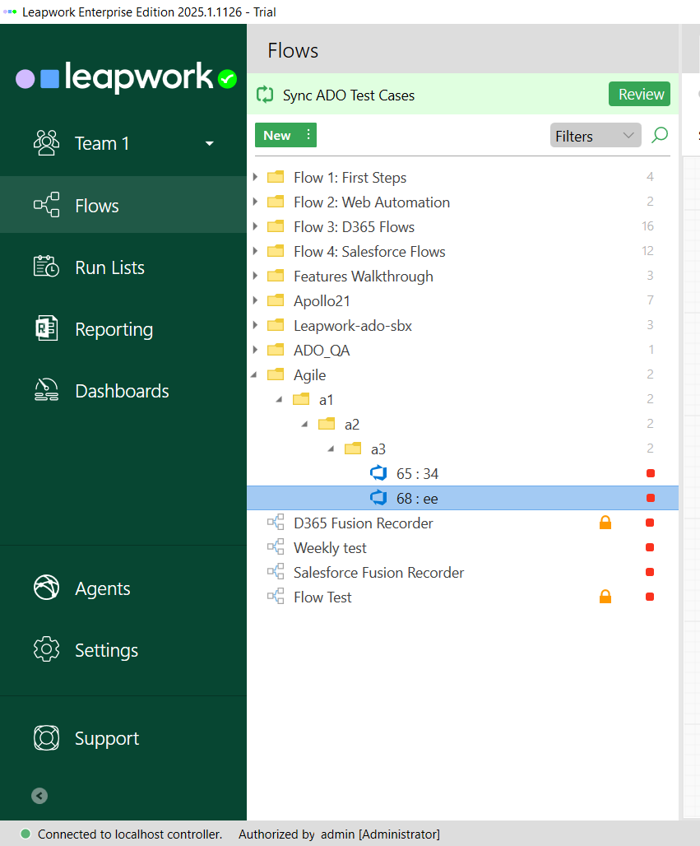The height and width of the screenshot is (846, 700).
Task: Click the Review button
Action: point(639,94)
